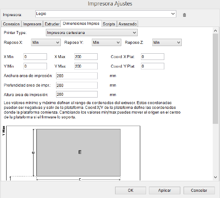
Task: Switch to the Impresora tab
Action: 32,24
